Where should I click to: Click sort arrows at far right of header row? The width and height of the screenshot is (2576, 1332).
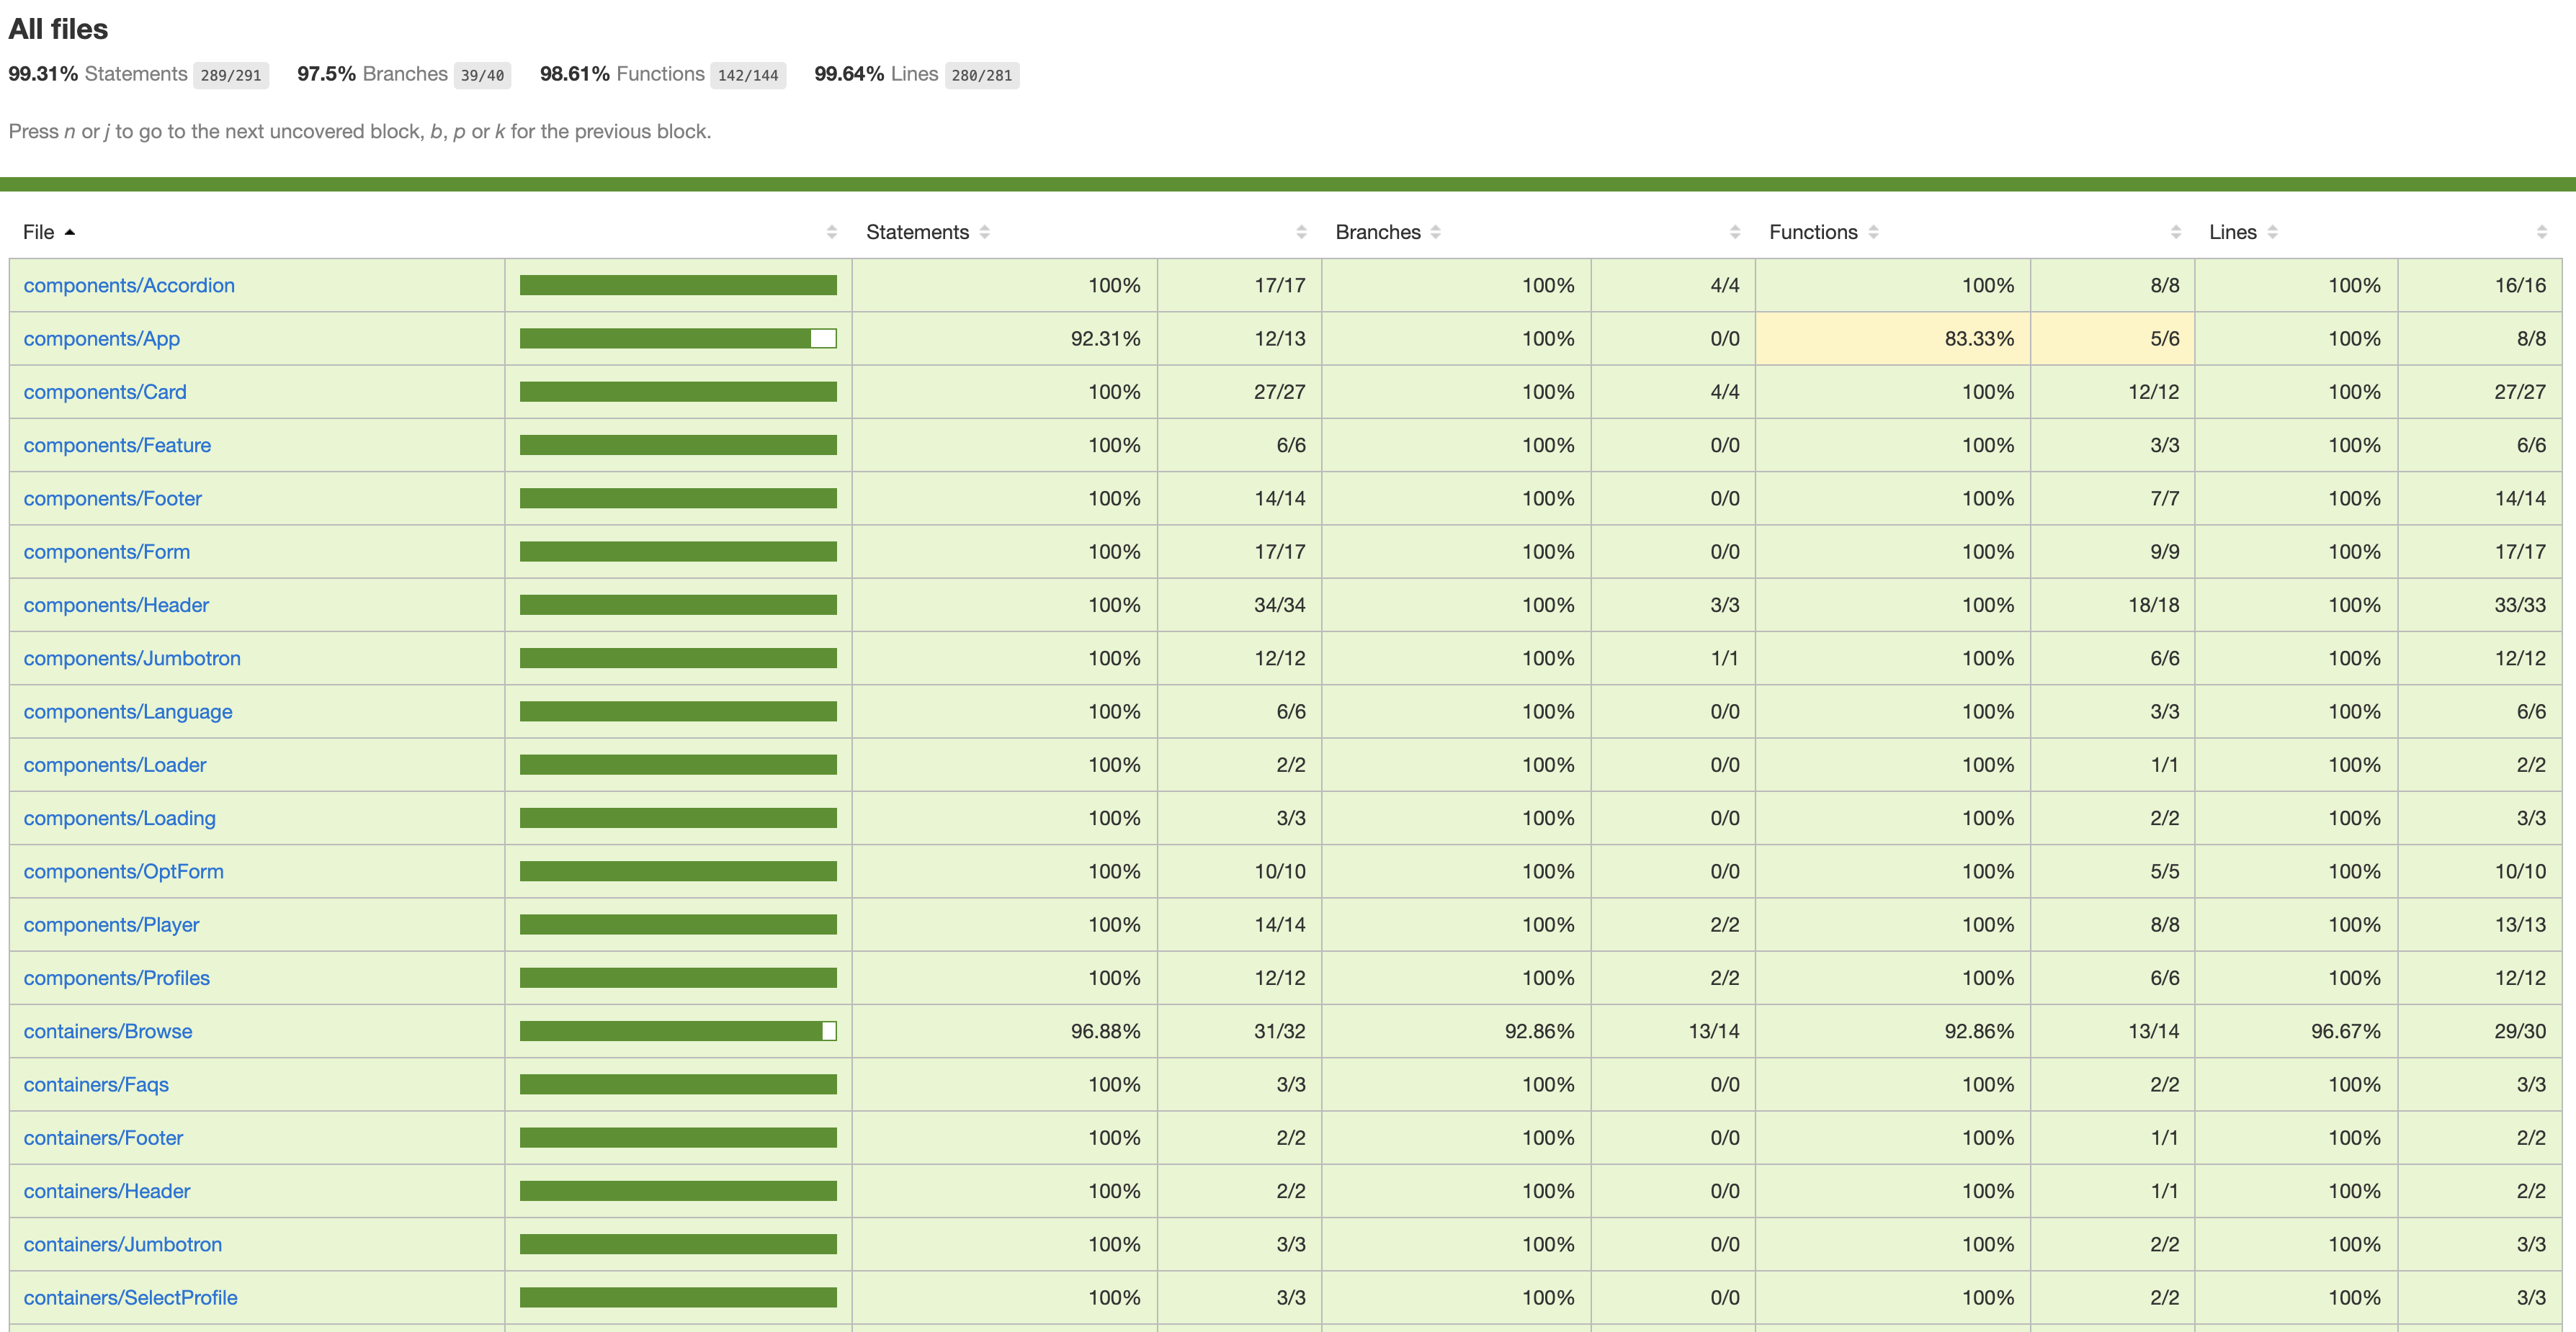[x=2542, y=233]
